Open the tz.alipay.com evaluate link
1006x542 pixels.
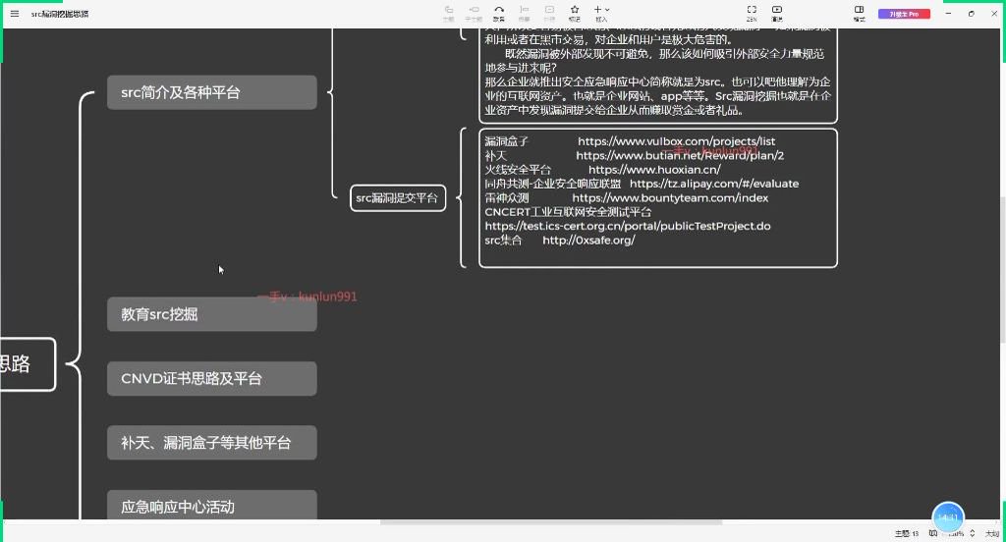714,184
